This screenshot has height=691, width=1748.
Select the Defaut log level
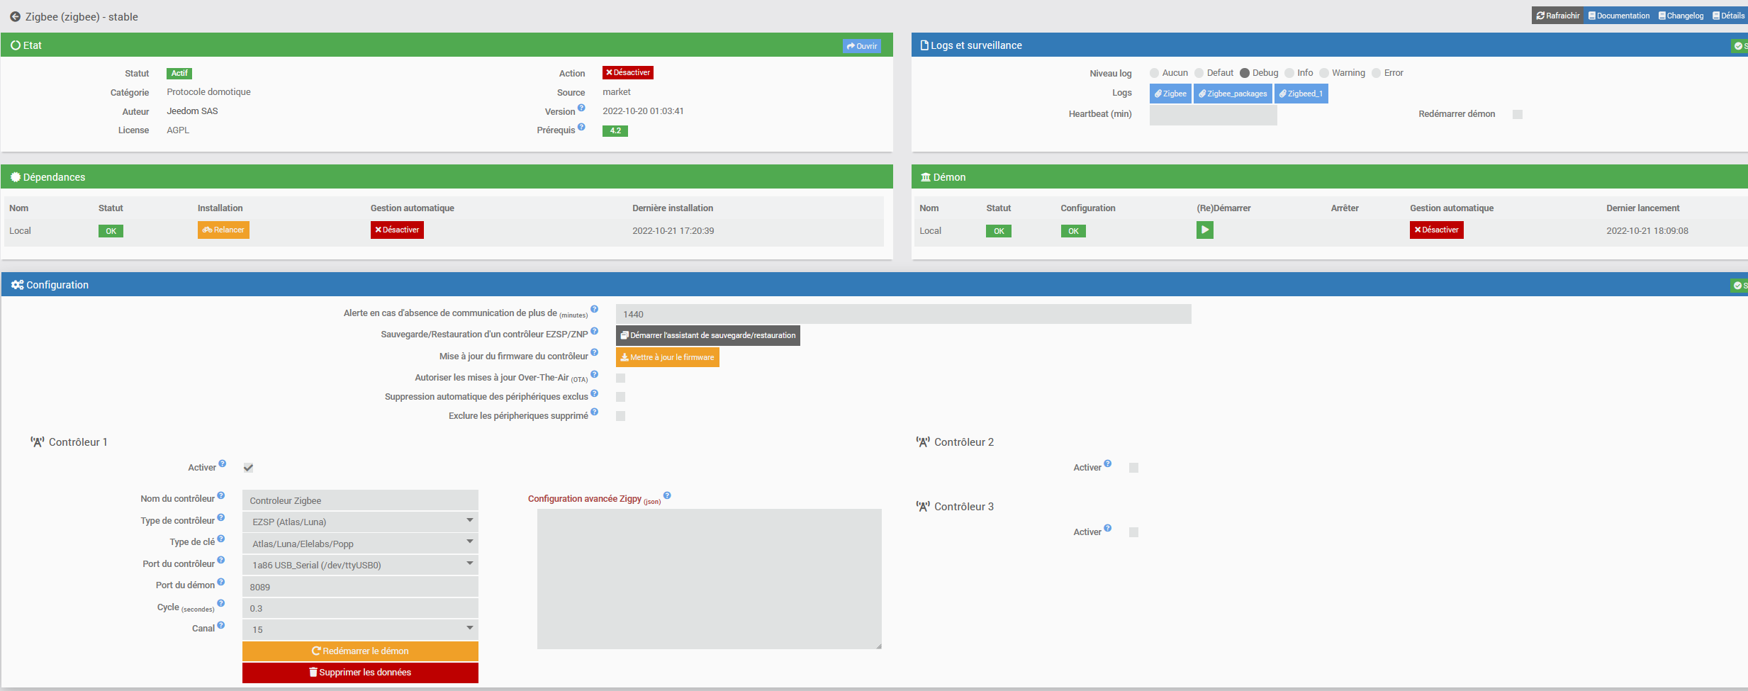(x=1199, y=73)
